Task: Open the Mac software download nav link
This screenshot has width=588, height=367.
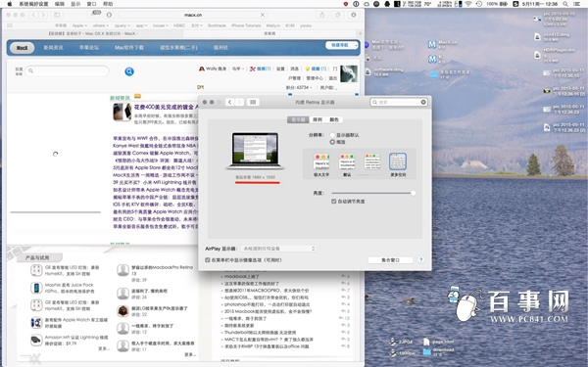Action: 129,48
